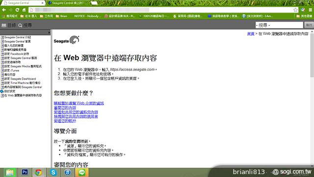Viewport: 314px width, 177px height.
Task: Close the help contents sidebar panel
Action: [49, 32]
